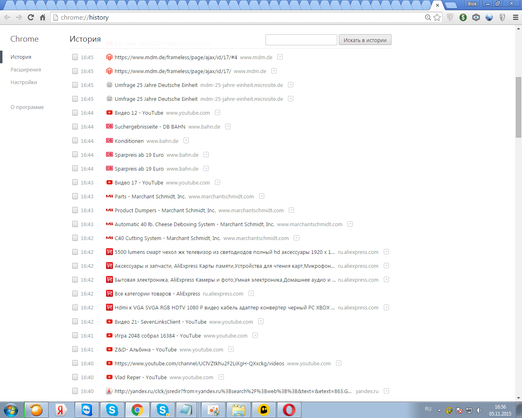Click the browser Forward arrow
This screenshot has width=522, height=418.
coord(19,17)
